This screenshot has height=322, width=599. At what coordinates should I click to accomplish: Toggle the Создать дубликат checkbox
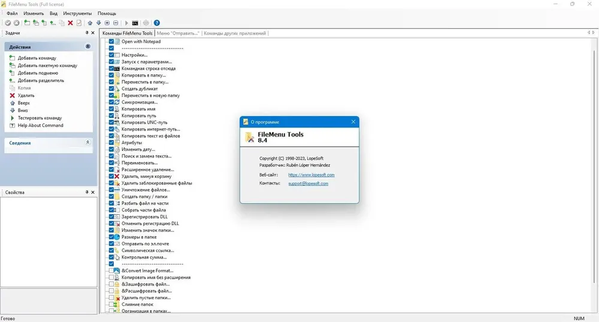[x=111, y=89]
